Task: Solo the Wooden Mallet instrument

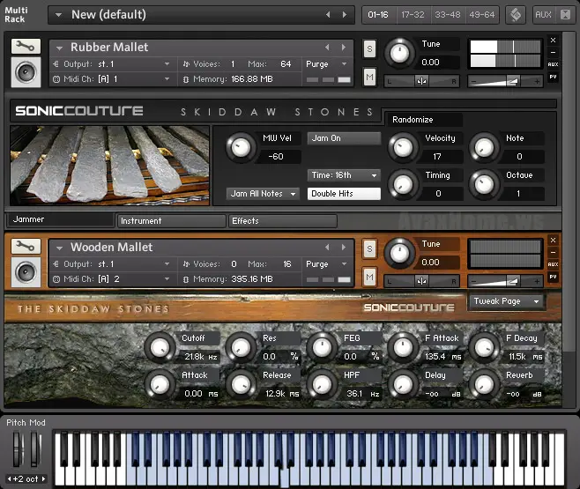Action: click(369, 248)
